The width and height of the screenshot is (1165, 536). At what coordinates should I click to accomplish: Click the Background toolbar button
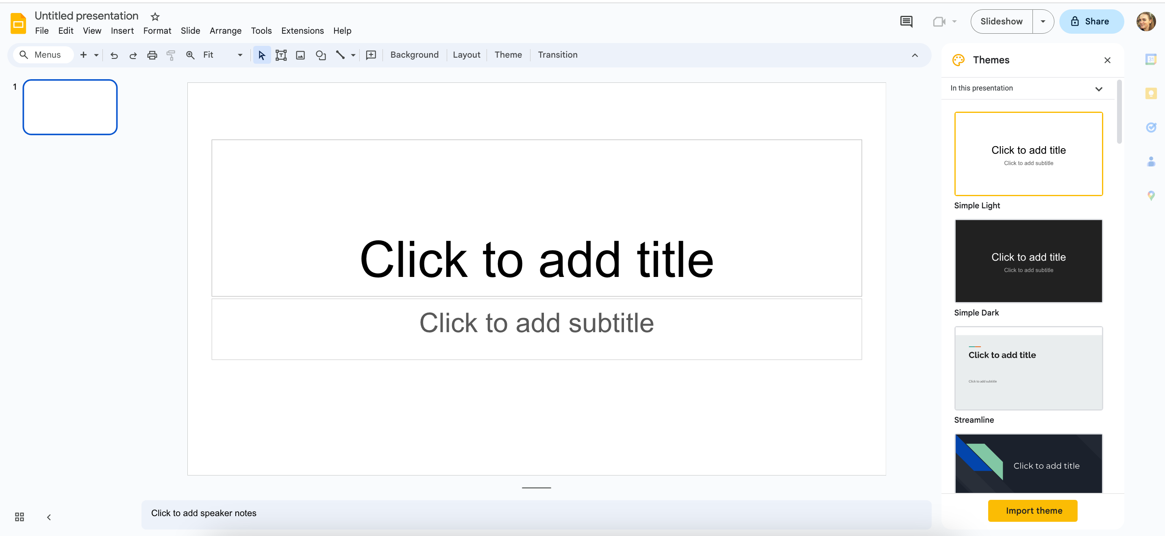[x=414, y=55]
